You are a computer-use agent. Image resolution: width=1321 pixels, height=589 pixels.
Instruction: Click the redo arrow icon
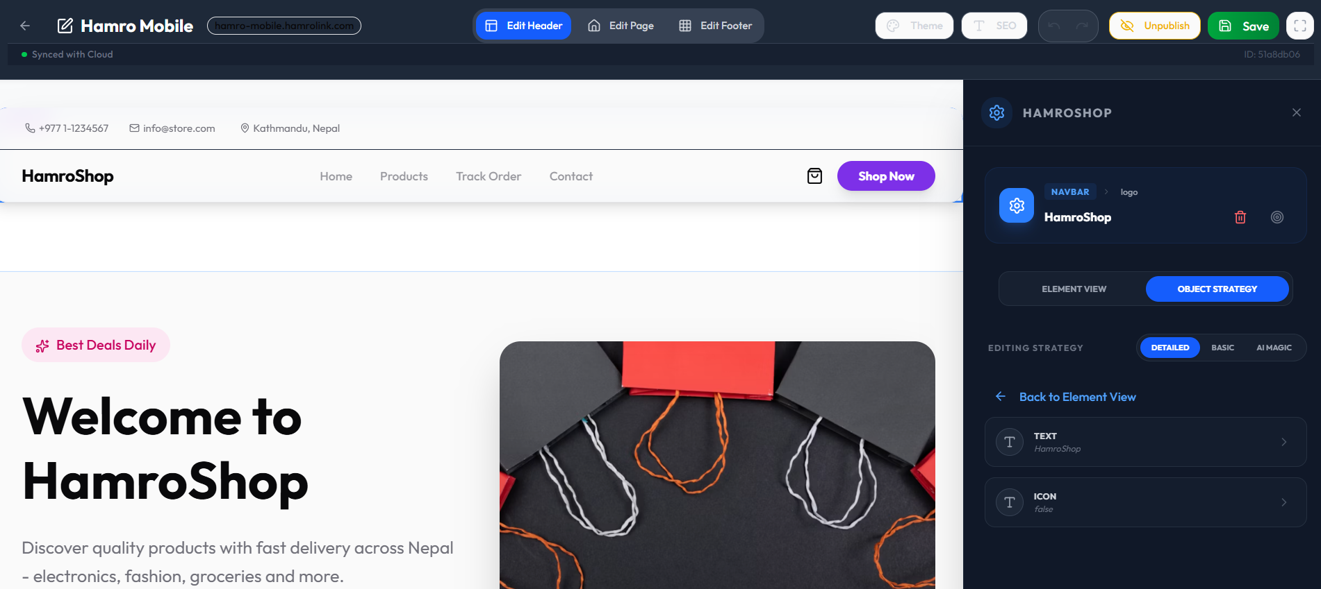tap(1082, 26)
